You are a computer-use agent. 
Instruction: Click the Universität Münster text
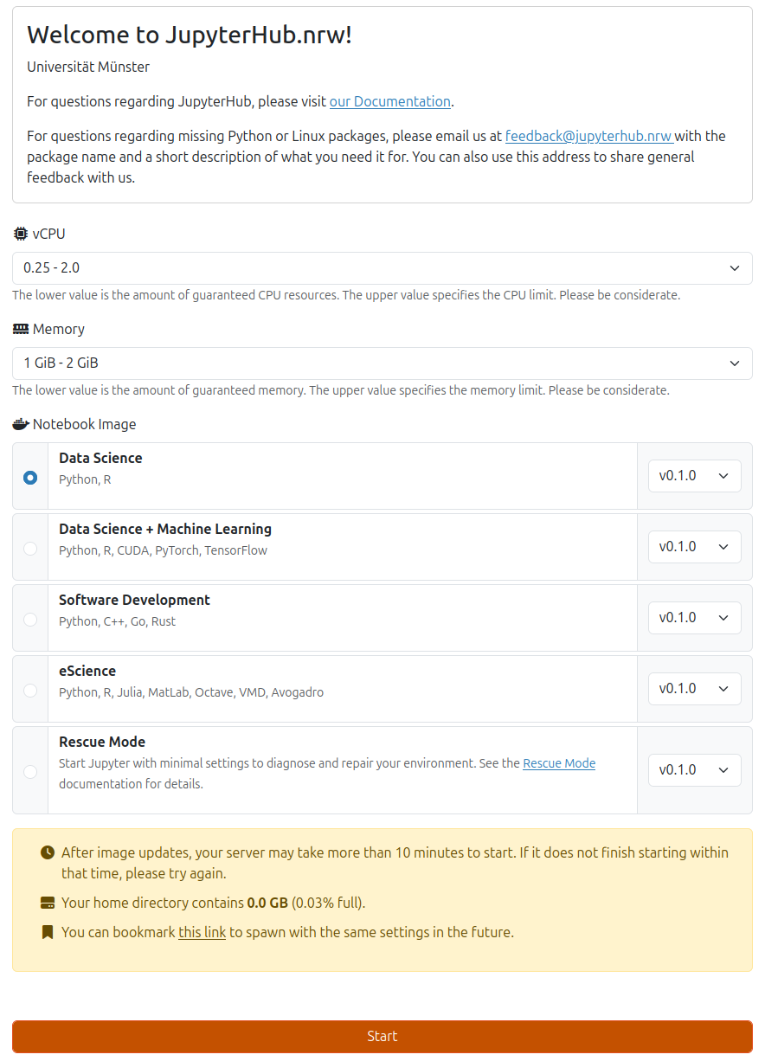(88, 67)
